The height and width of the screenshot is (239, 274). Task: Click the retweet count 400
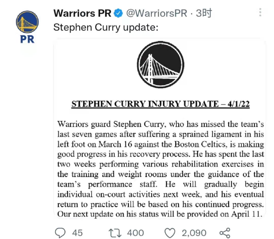tap(135, 233)
